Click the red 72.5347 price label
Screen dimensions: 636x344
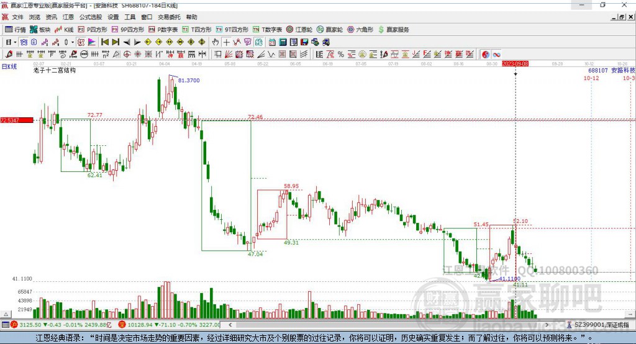pyautogui.click(x=17, y=120)
